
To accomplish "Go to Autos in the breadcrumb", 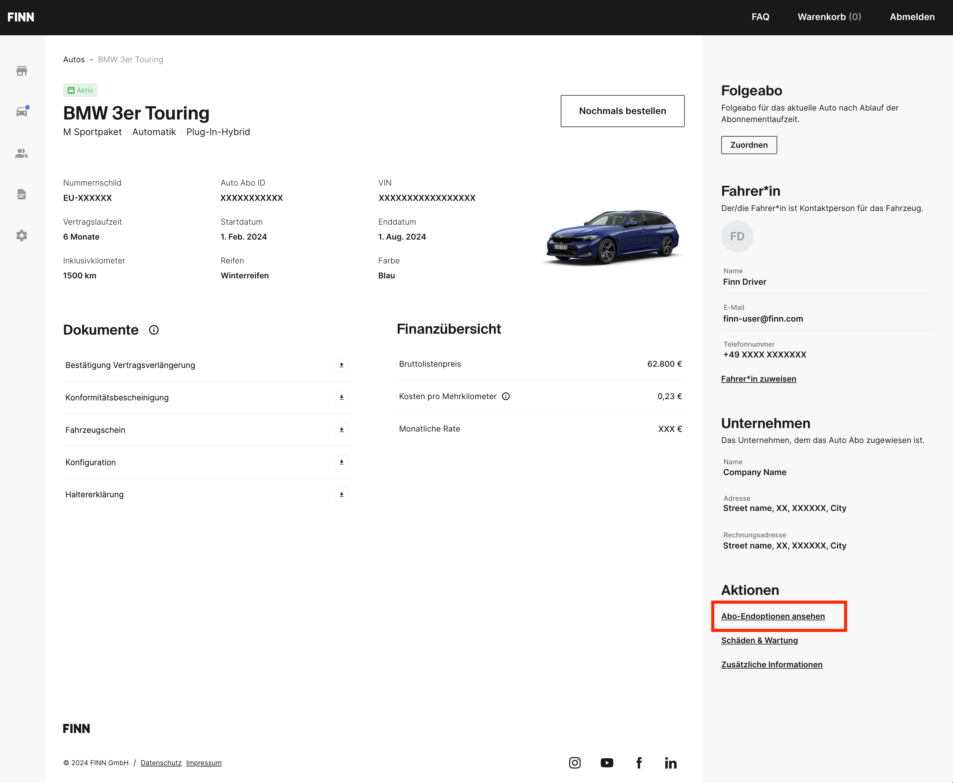I will 74,59.
